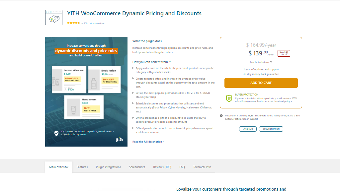Switch to the Technical Info tab
Image resolution: width=340 pixels, height=191 pixels.
click(x=202, y=167)
